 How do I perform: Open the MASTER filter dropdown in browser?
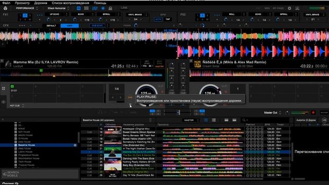click(191, 120)
